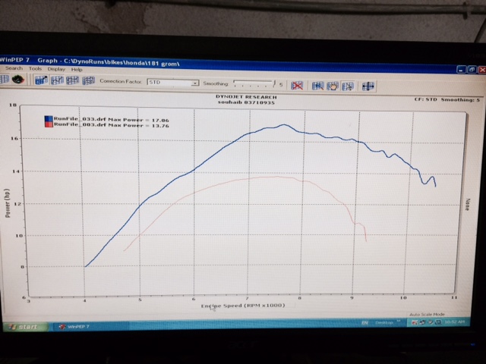This screenshot has height=364, width=486.
Task: Click the souhaib 03710935 subtitle
Action: (246, 102)
